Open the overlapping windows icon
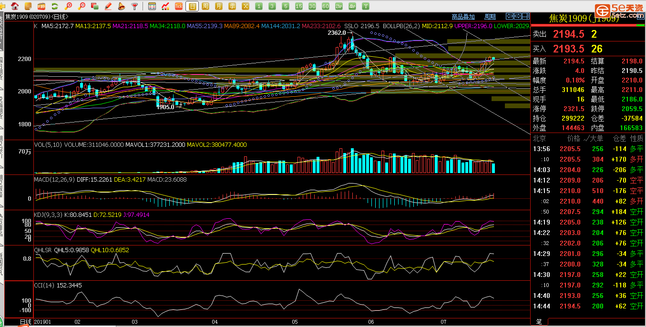This screenshot has height=327, width=646. (95, 6)
